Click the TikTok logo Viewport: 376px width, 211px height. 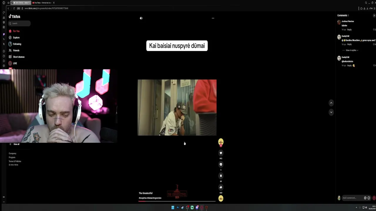[14, 17]
